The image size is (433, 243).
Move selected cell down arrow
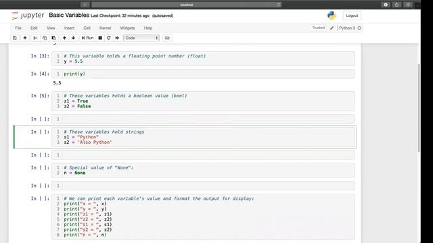point(74,38)
